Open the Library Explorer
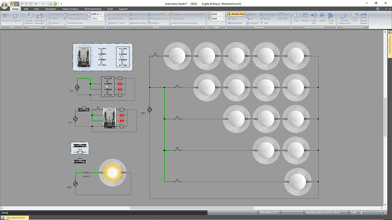The width and height of the screenshot is (392, 220). point(29,18)
